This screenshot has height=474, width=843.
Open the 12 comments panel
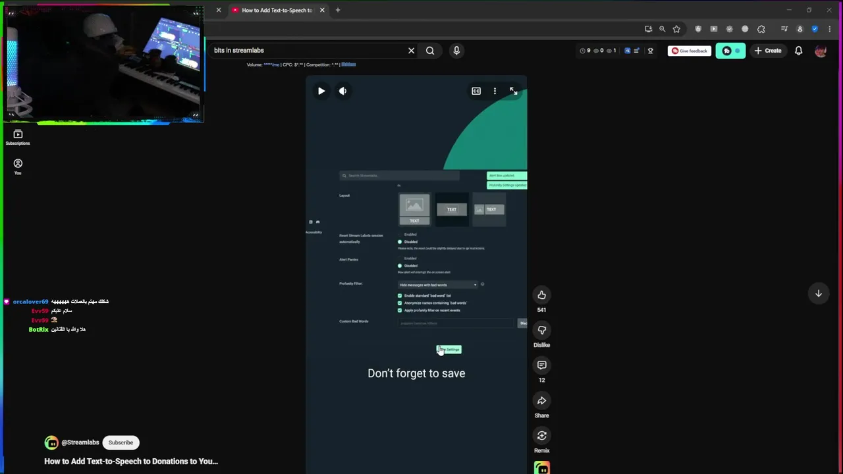541,365
